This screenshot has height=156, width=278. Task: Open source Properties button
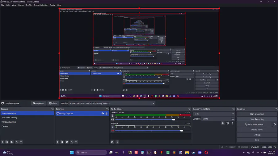coord(39,103)
